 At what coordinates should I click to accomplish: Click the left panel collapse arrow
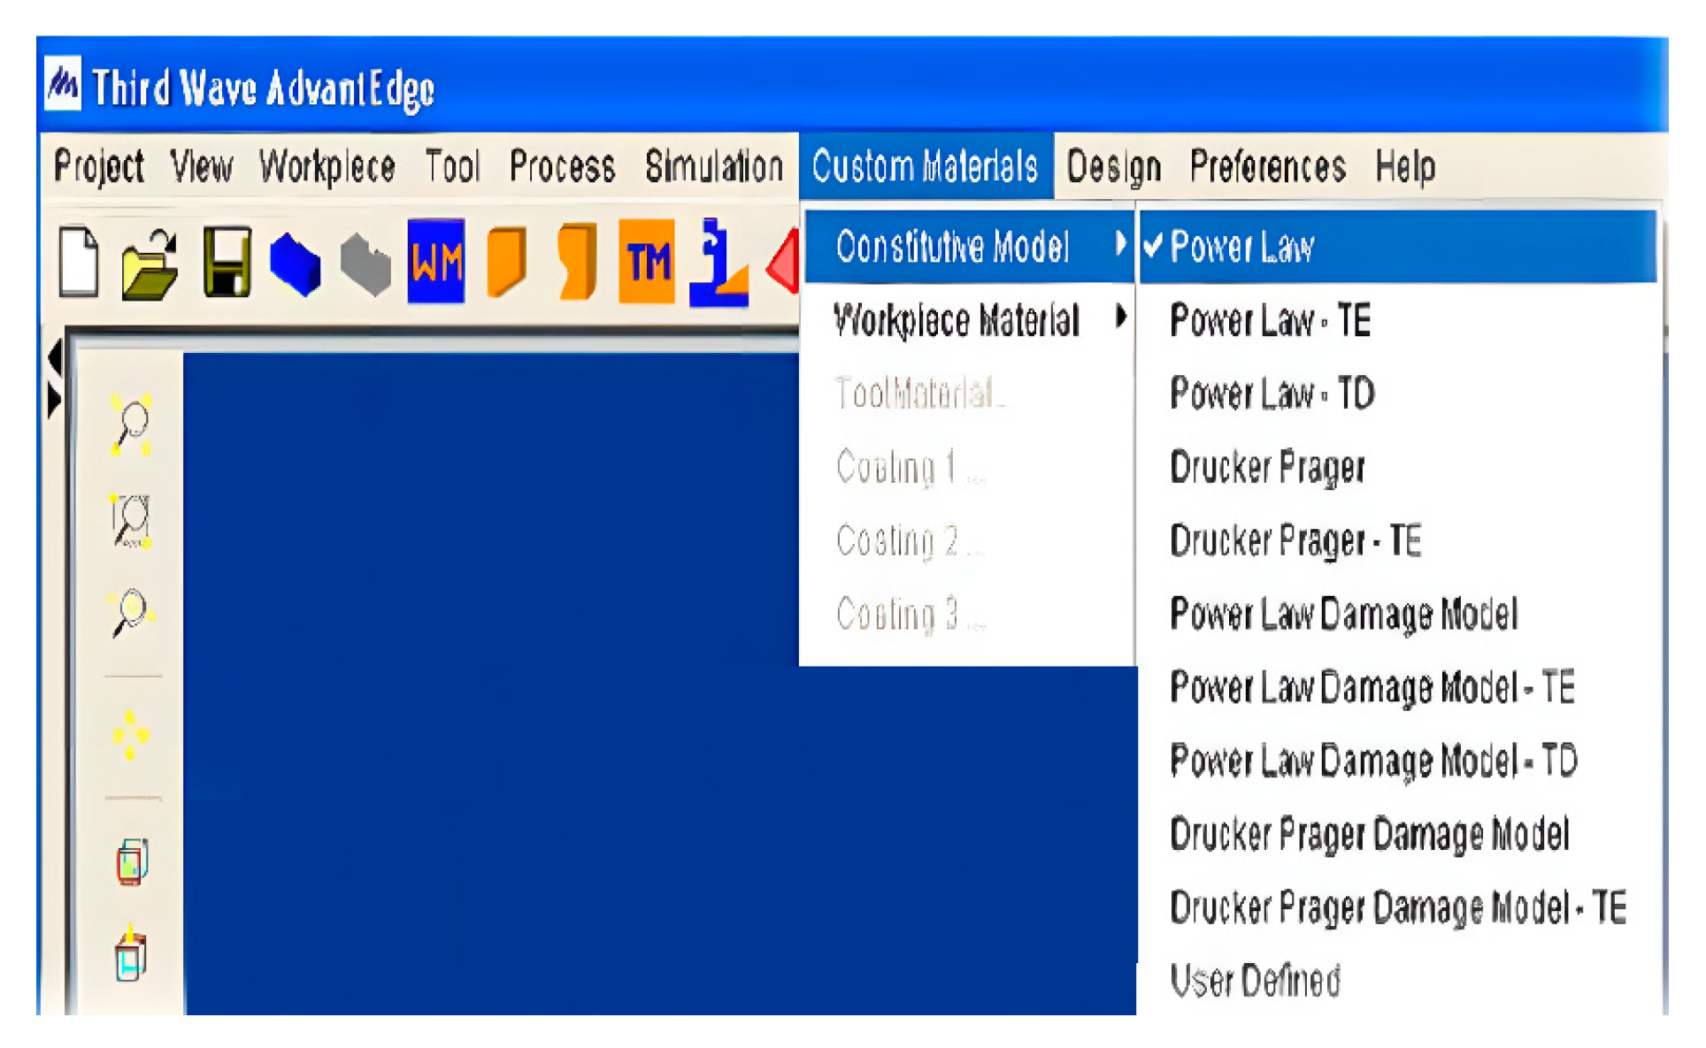[55, 358]
